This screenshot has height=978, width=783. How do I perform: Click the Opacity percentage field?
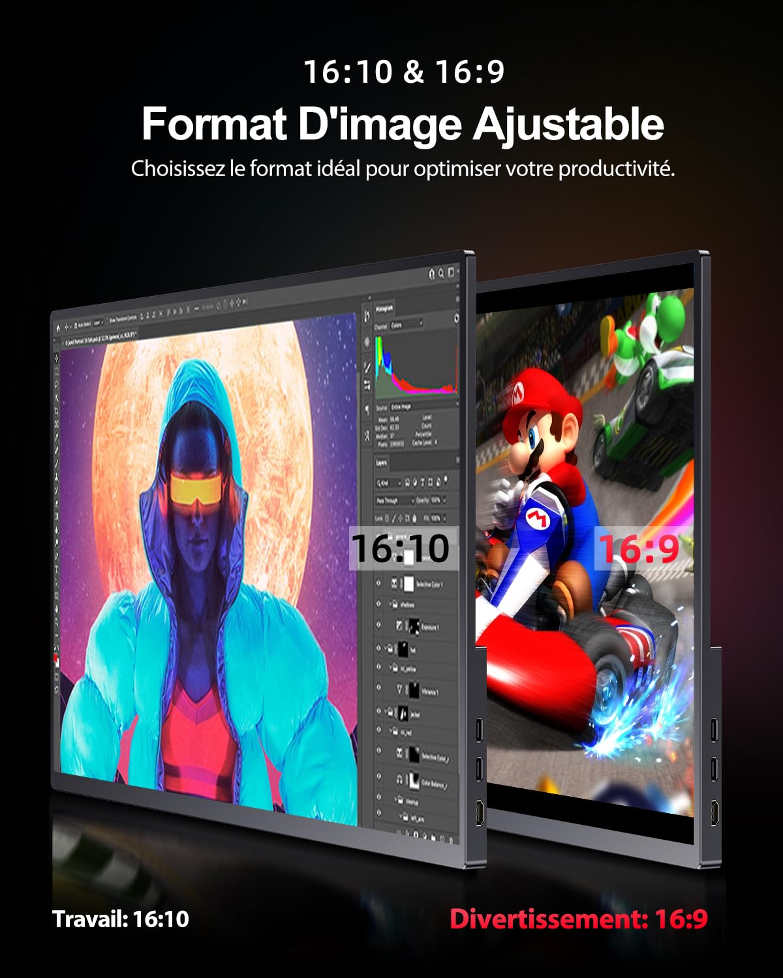click(435, 499)
